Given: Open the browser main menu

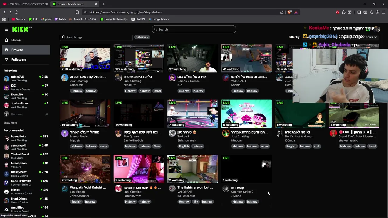Looking at the screenshot, I should pyautogui.click(x=383, y=12).
